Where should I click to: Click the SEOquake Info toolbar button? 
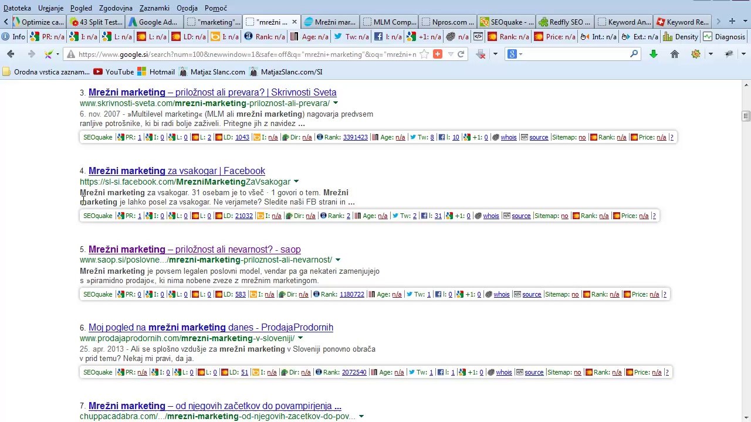coord(13,36)
